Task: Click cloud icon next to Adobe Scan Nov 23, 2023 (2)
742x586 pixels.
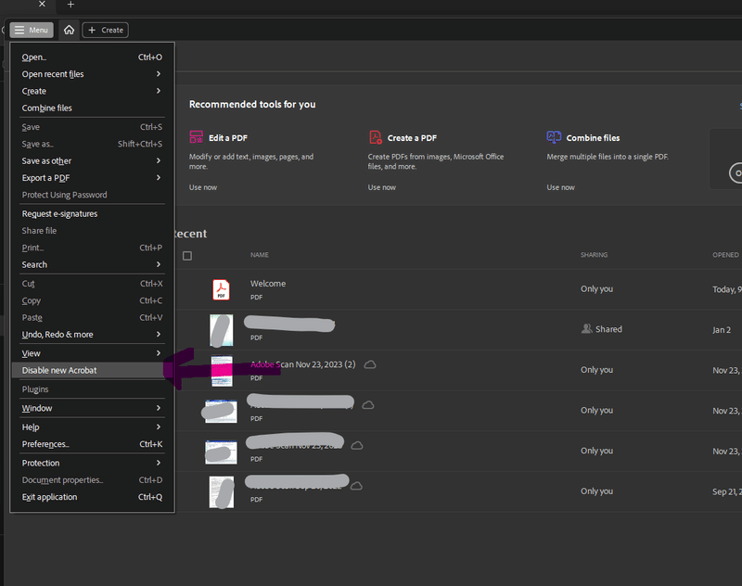Action: [x=370, y=364]
